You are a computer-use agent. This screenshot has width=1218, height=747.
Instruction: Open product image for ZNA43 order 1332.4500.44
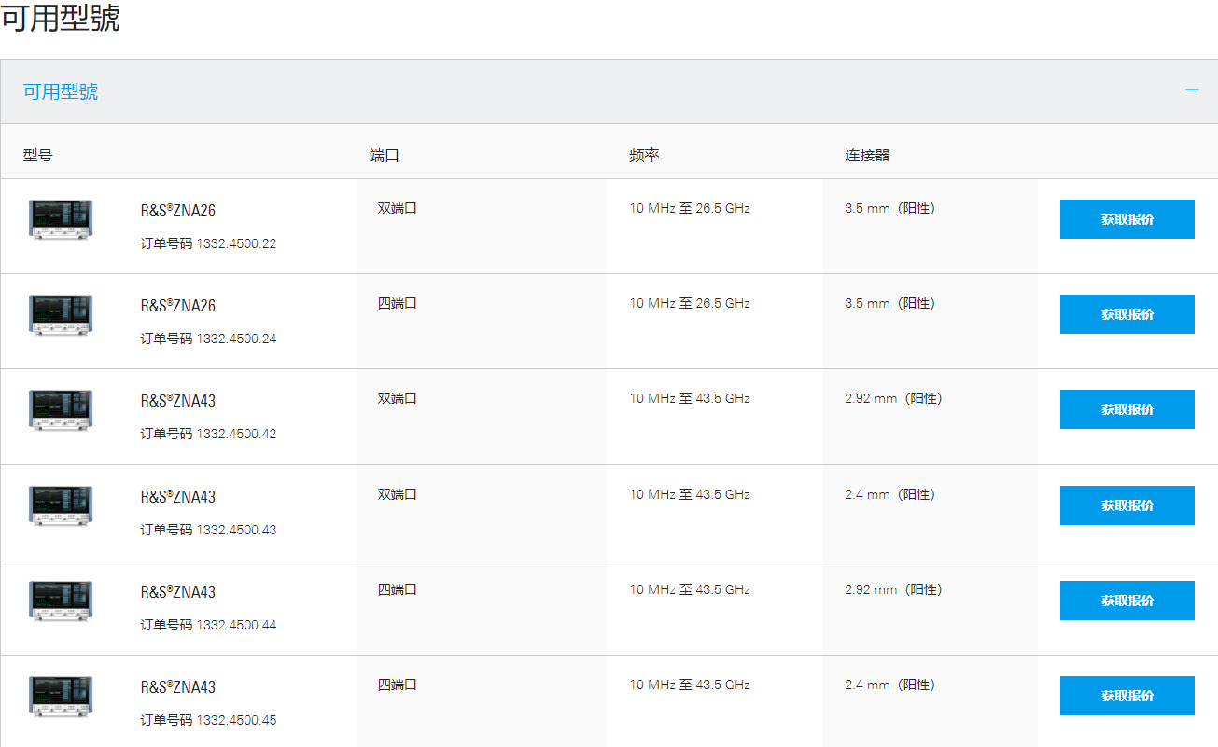tap(61, 602)
